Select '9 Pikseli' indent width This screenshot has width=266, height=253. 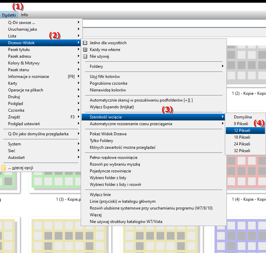click(x=245, y=124)
